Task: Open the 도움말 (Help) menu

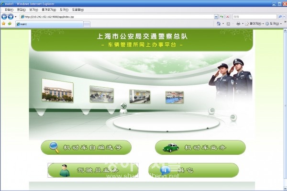Action: (78, 10)
